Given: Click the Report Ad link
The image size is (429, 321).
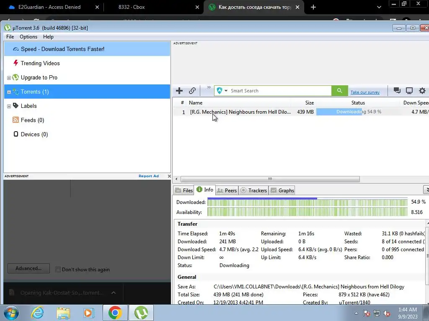Looking at the screenshot, I should coord(149,176).
